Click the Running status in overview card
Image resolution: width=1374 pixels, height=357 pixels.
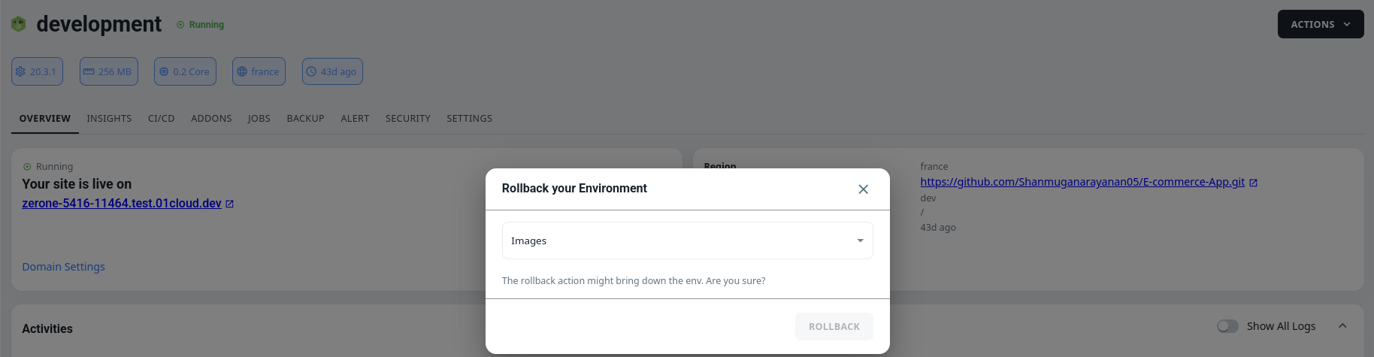point(48,167)
